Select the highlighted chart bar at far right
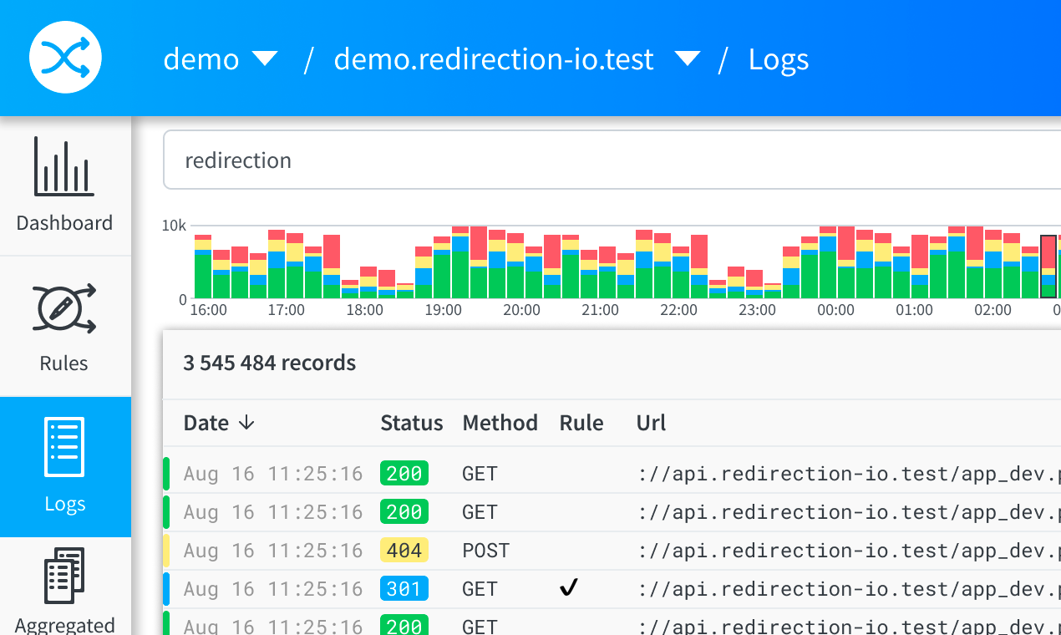The image size is (1061, 635). pyautogui.click(x=1048, y=267)
